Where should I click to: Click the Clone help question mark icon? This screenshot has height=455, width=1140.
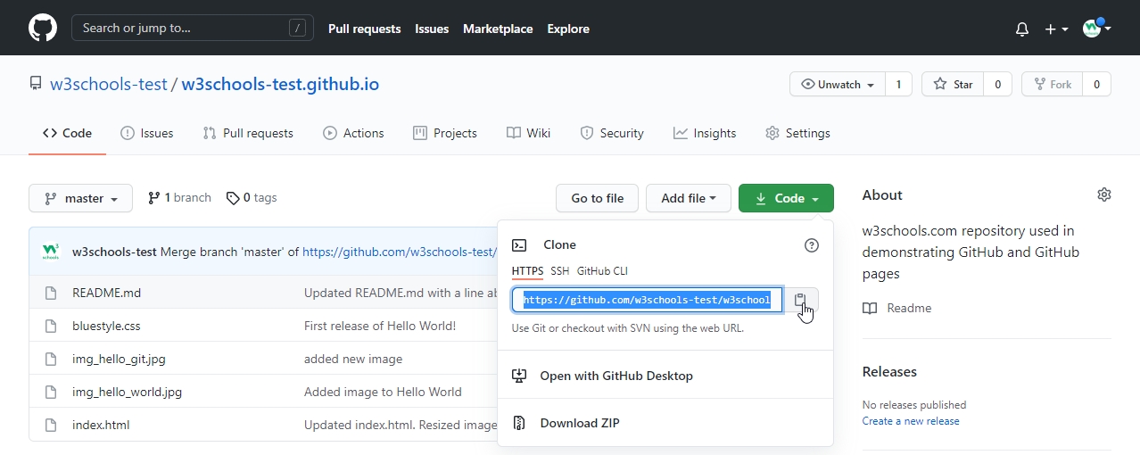[811, 245]
